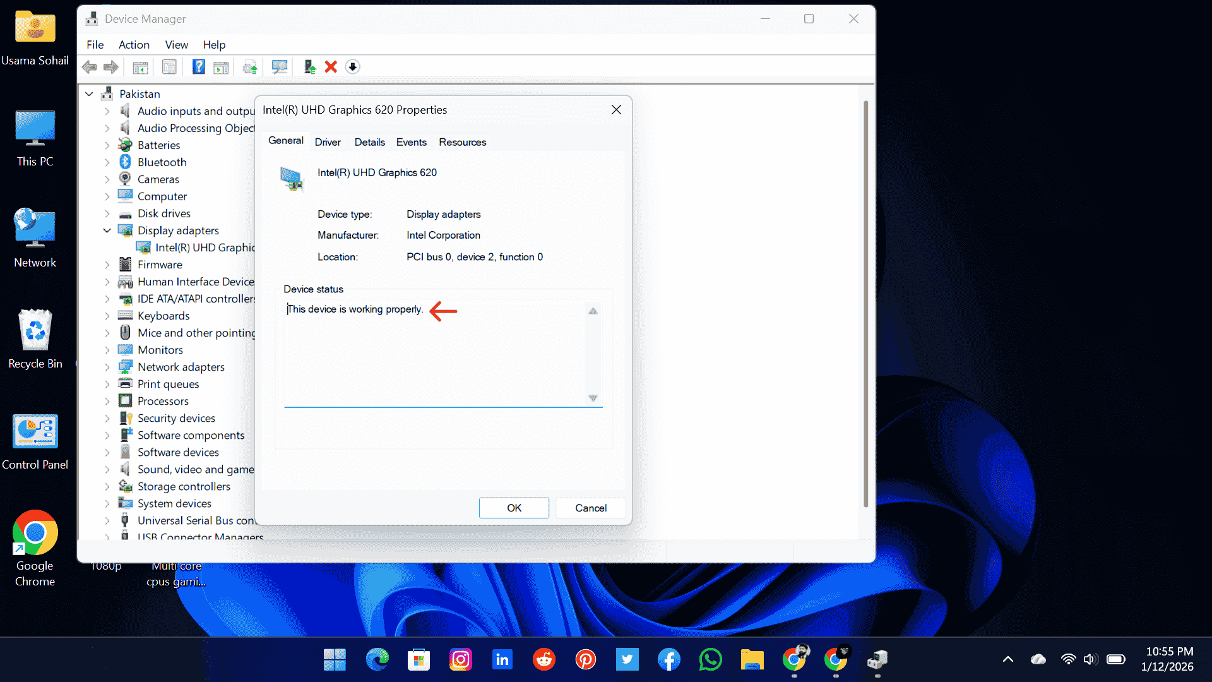Launch Google Chrome from the desktop
This screenshot has width=1212, height=682.
(35, 532)
